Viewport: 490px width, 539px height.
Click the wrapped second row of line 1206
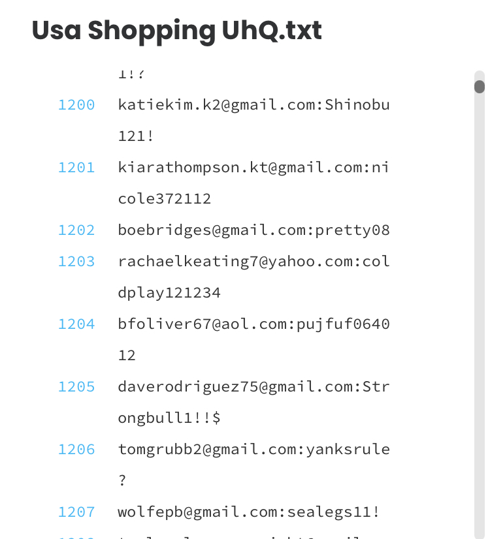click(122, 481)
